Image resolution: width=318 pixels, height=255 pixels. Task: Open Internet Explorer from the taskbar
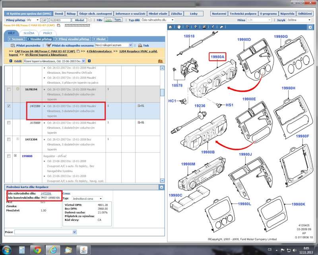coord(52,249)
